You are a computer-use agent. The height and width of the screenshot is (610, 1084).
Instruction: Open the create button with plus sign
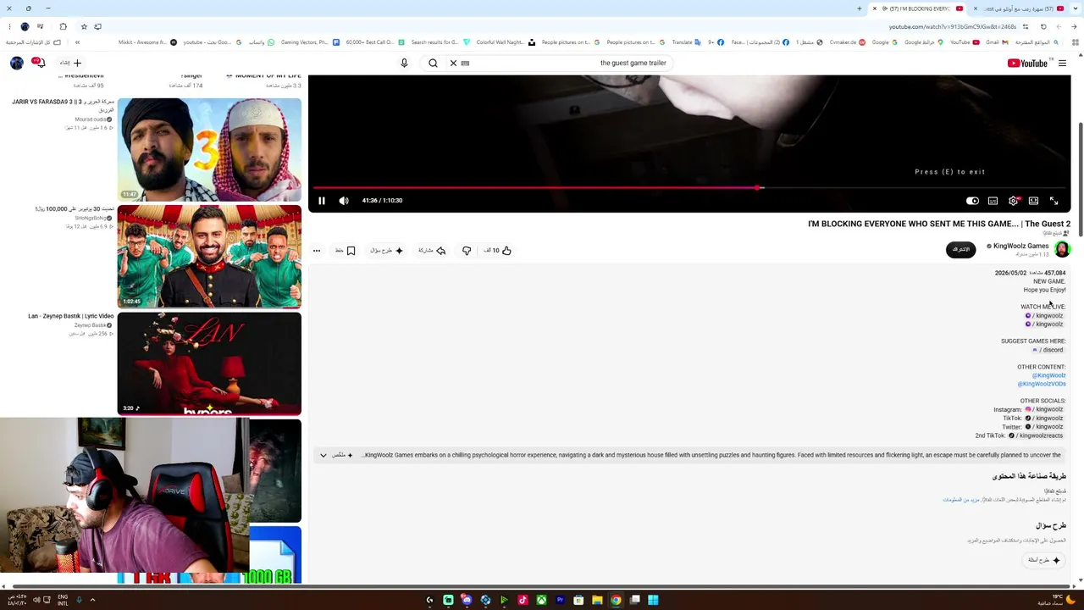[x=71, y=64]
